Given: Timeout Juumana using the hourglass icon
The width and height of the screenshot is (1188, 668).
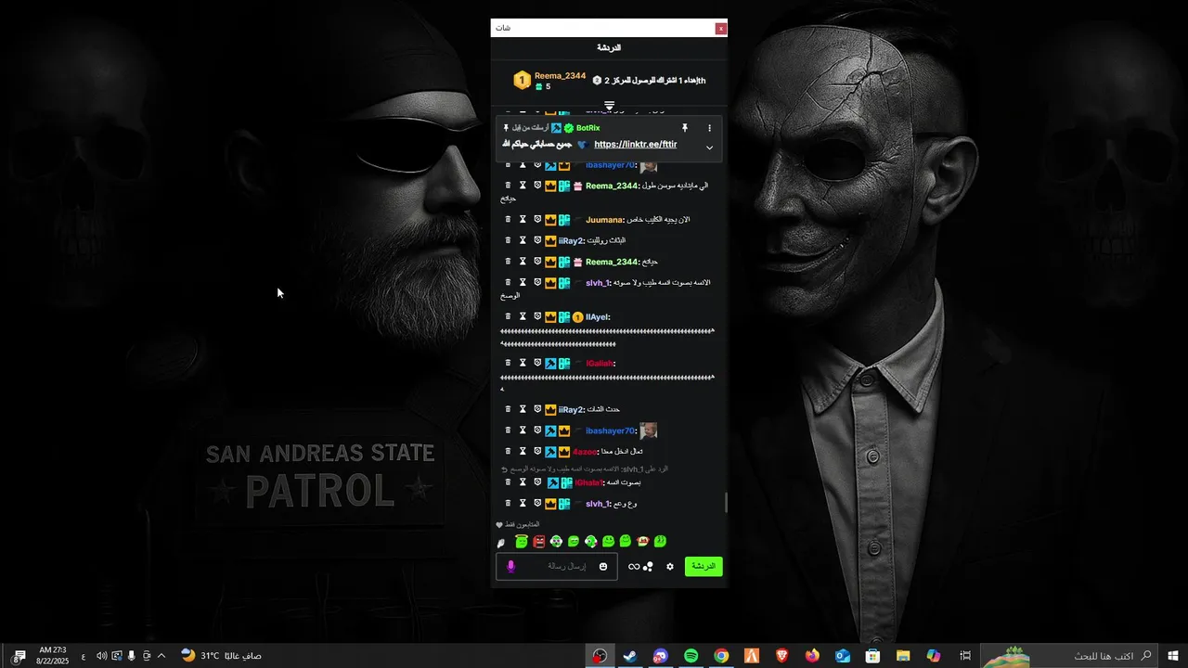Looking at the screenshot, I should (x=523, y=220).
